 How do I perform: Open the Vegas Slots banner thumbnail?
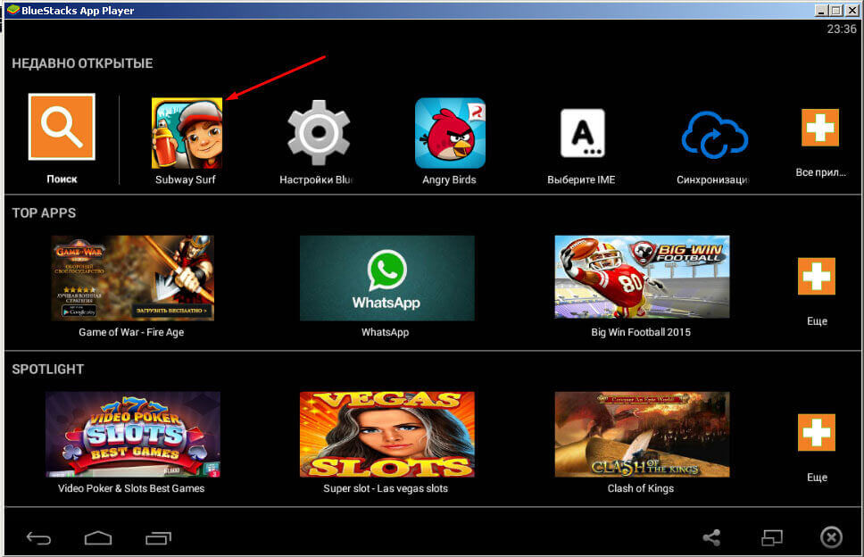click(x=386, y=434)
